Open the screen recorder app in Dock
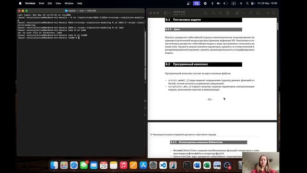The width and height of the screenshot is (307, 173). click(x=227, y=165)
